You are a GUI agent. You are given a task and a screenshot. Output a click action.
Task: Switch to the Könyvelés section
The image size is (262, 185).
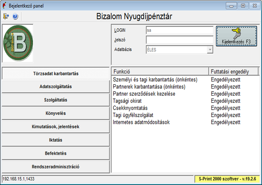[56, 113]
